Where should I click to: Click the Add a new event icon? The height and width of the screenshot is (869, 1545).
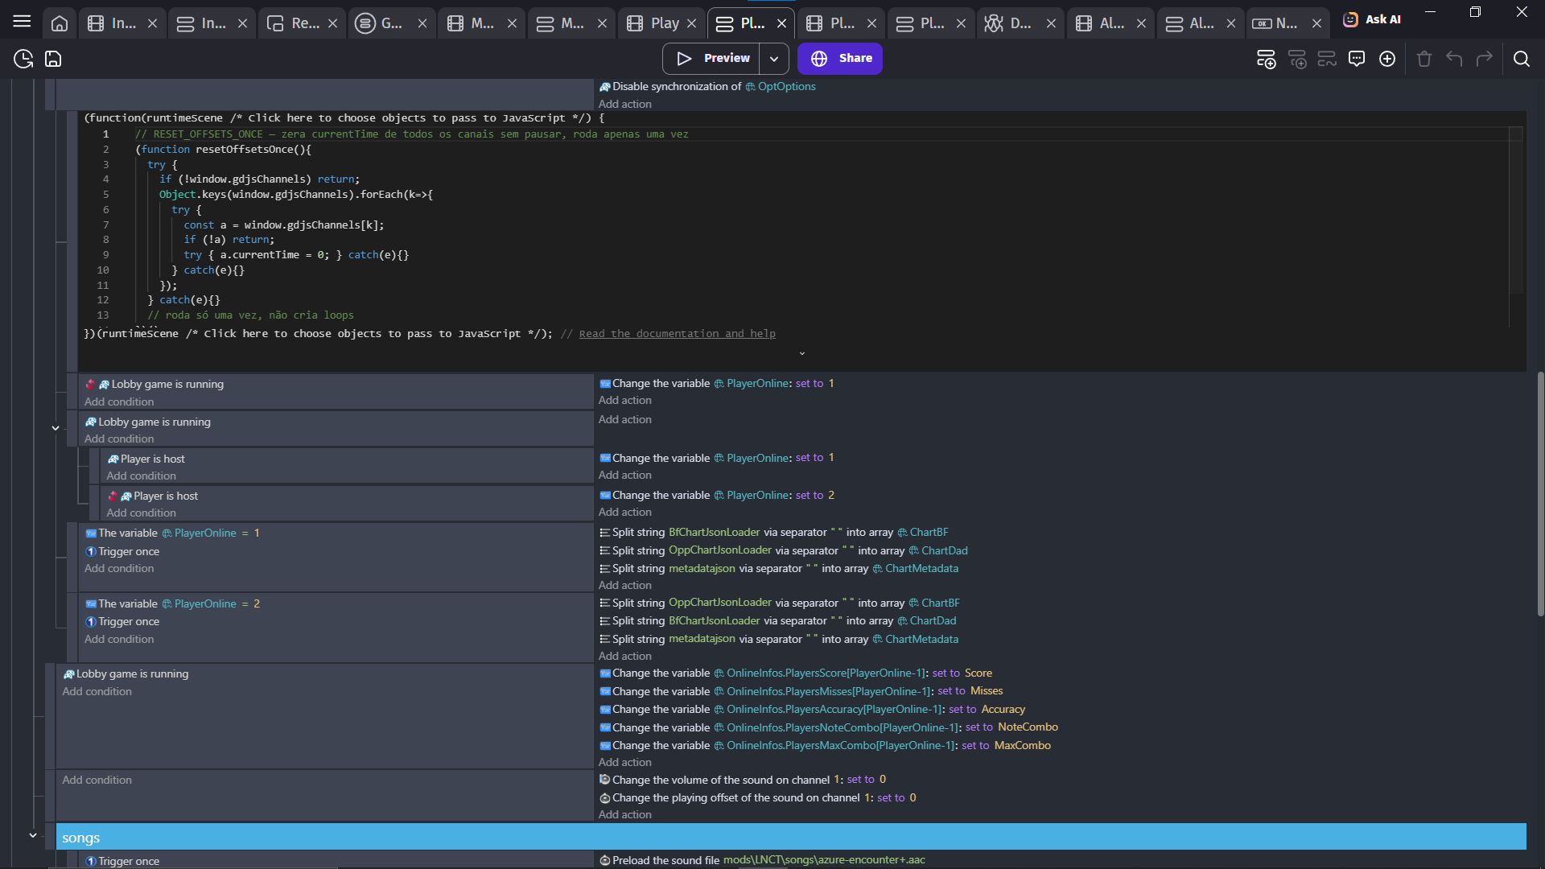(1266, 59)
